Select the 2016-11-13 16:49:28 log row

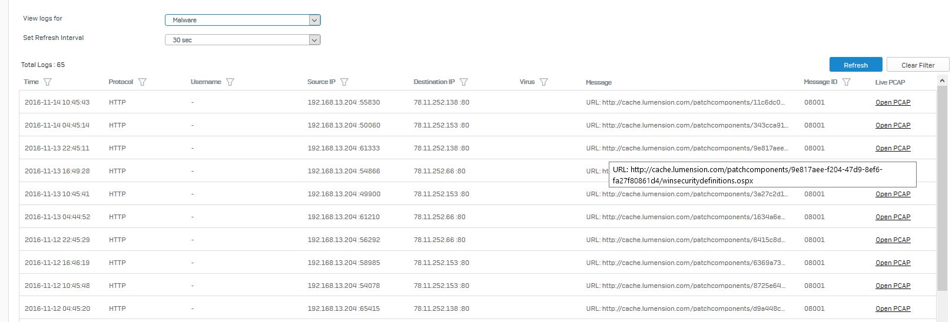(x=477, y=171)
